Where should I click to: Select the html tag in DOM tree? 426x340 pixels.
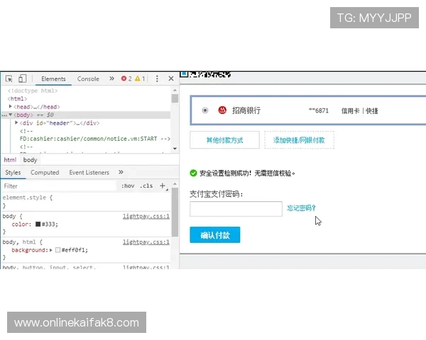17,98
